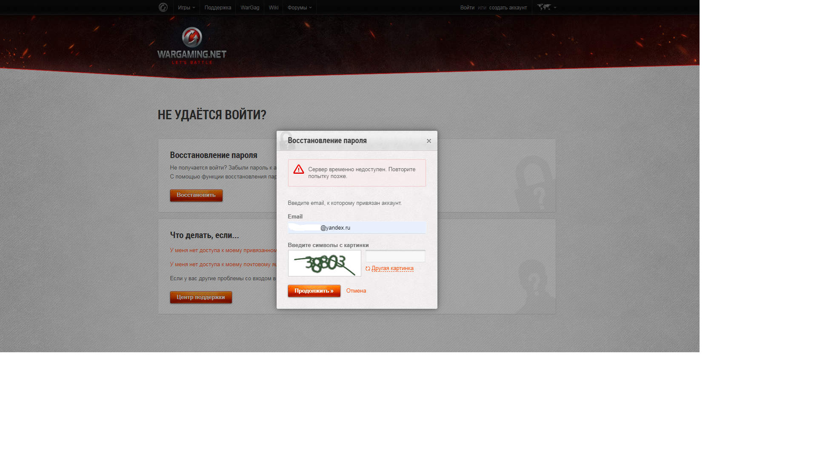
Task: Expand the Форумы dropdown menu
Action: pos(300,8)
